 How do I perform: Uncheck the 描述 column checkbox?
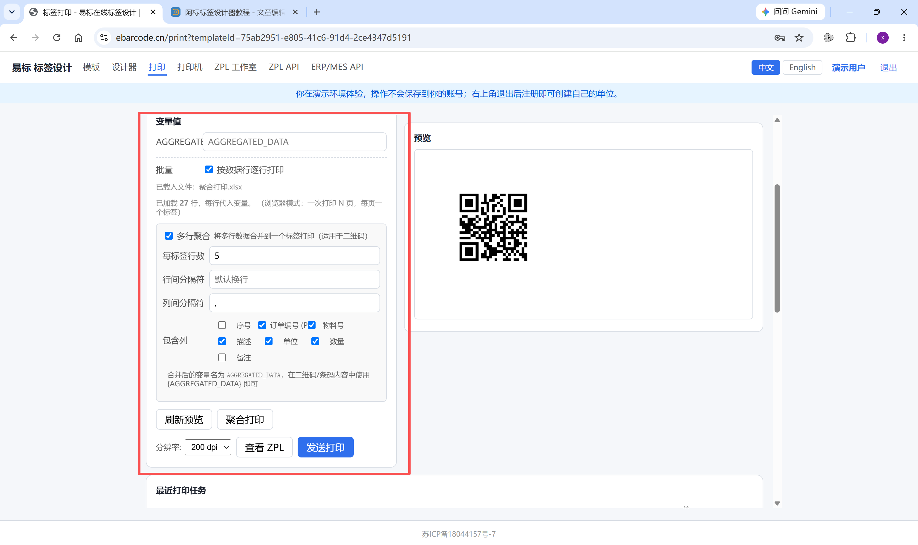pyautogui.click(x=222, y=341)
